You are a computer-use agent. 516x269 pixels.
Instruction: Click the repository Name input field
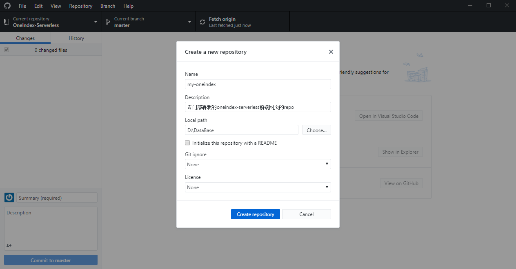tap(258, 84)
